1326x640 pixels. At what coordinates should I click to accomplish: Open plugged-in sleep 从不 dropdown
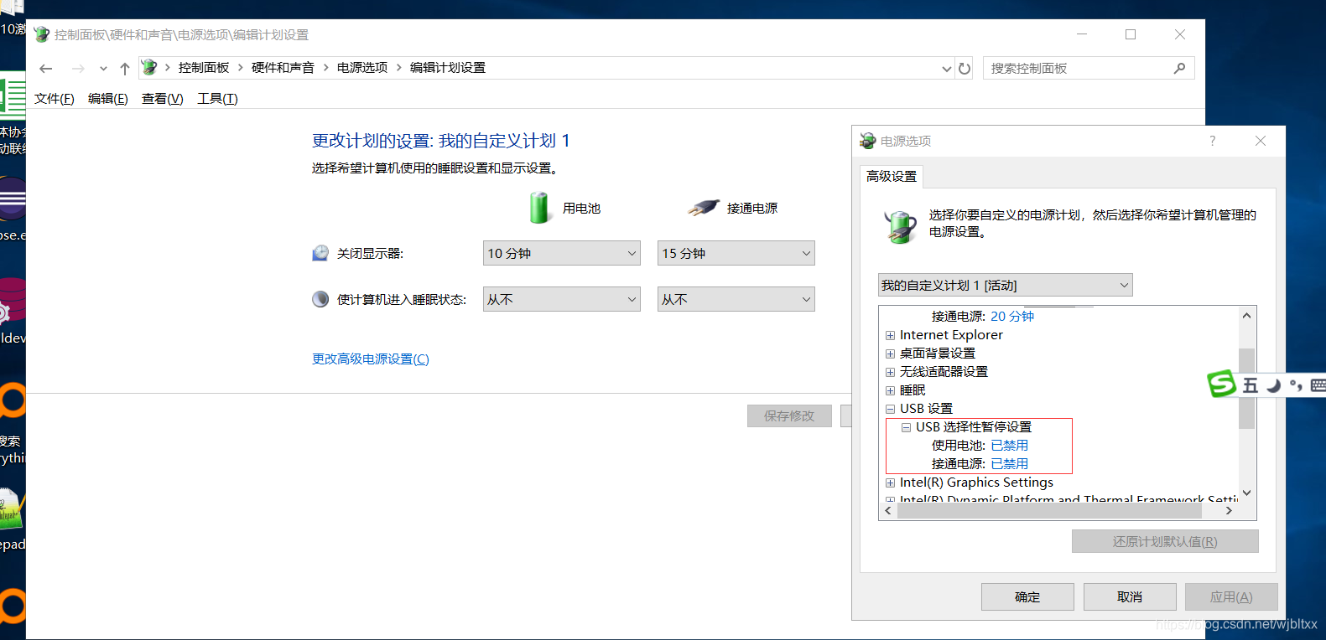[736, 299]
